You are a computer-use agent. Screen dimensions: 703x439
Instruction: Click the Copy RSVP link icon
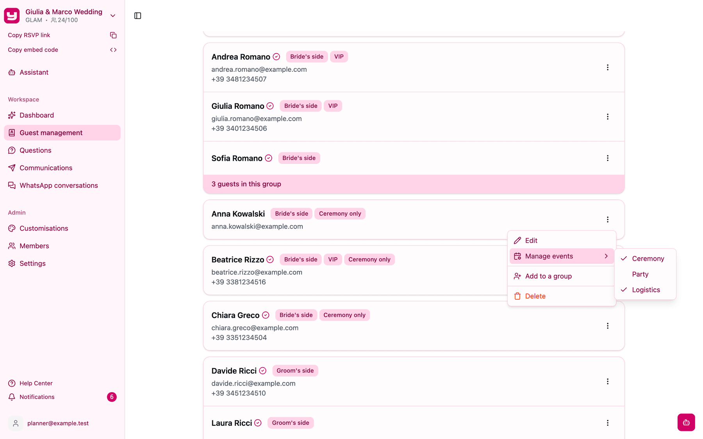[113, 35]
